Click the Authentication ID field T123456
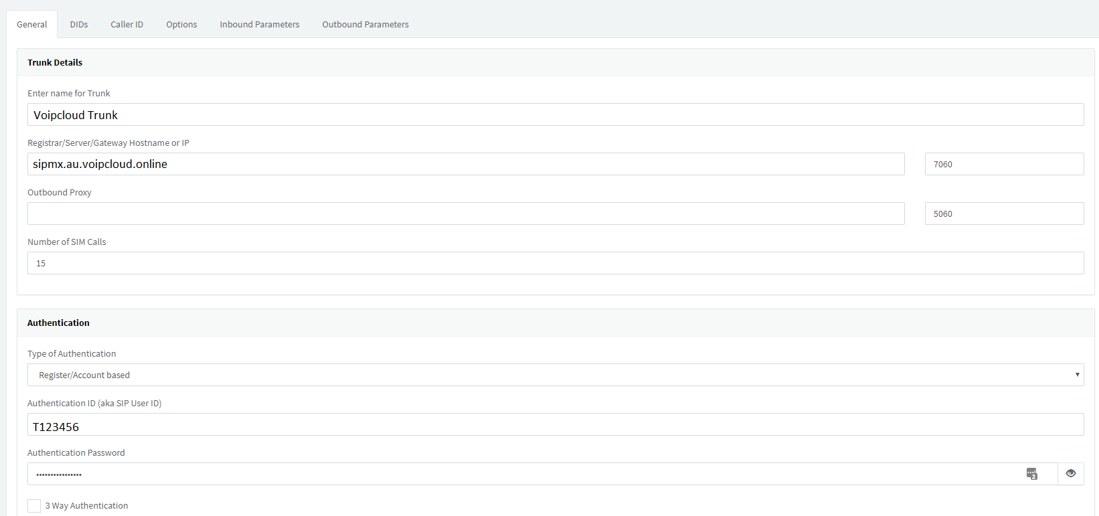This screenshot has width=1099, height=516. coord(556,424)
